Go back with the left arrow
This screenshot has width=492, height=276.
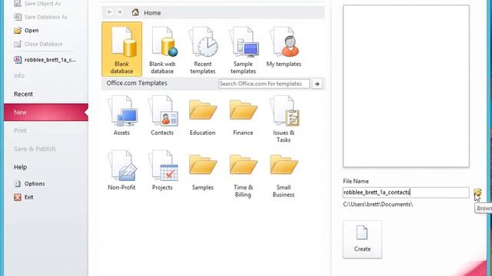(x=109, y=12)
